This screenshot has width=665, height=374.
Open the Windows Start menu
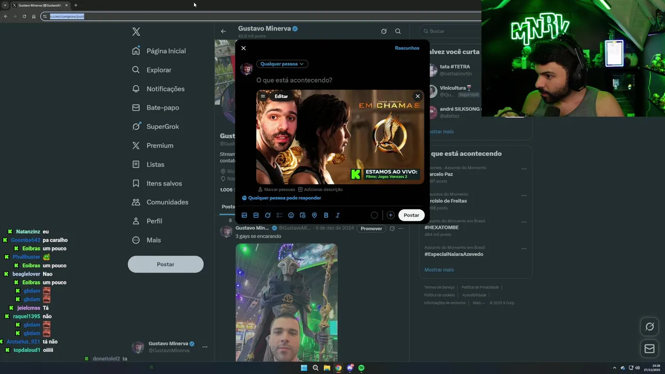(304, 368)
